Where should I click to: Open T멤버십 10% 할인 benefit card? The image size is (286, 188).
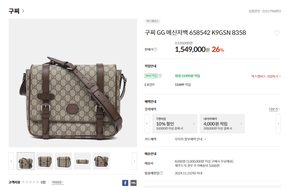point(175,124)
